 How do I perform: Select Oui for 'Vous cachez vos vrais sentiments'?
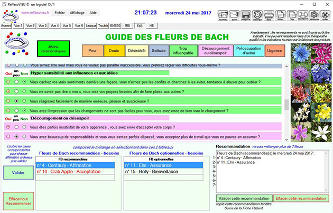click(x=8, y=82)
